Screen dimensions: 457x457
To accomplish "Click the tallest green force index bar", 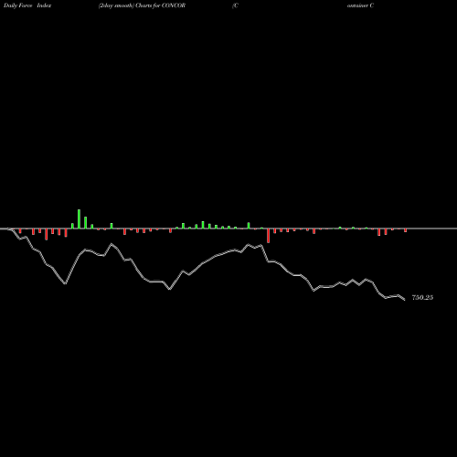I will pyautogui.click(x=79, y=218).
